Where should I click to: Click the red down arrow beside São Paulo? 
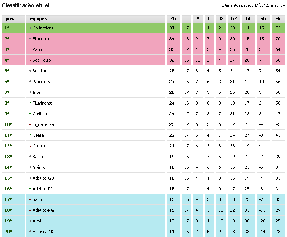(30, 60)
